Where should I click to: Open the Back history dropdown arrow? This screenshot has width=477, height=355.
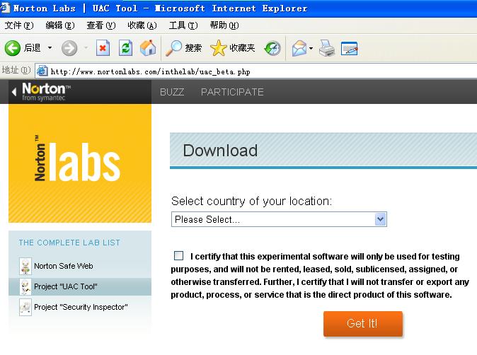pos(50,48)
